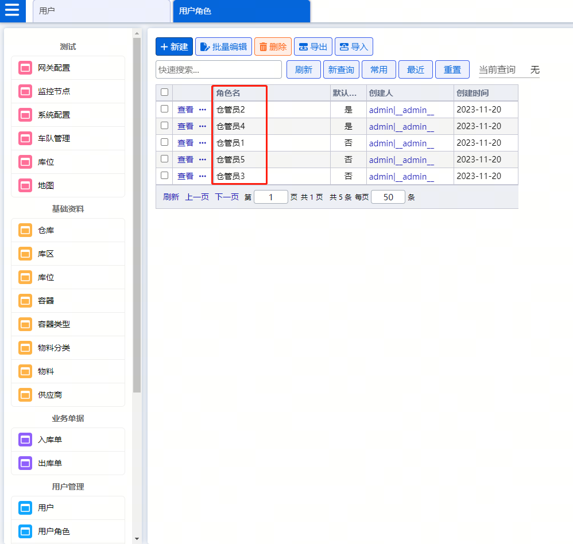Open more actions (…) for 仓管员4
The height and width of the screenshot is (544, 573).
(203, 126)
